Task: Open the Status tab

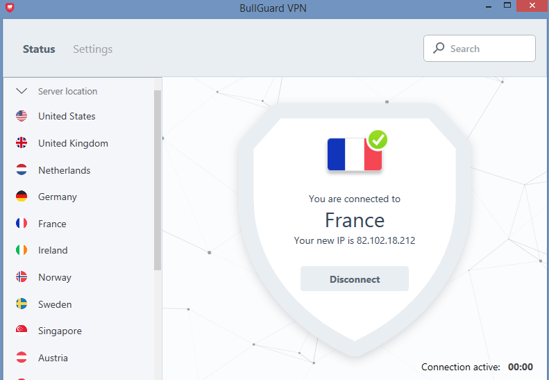Action: (39, 49)
